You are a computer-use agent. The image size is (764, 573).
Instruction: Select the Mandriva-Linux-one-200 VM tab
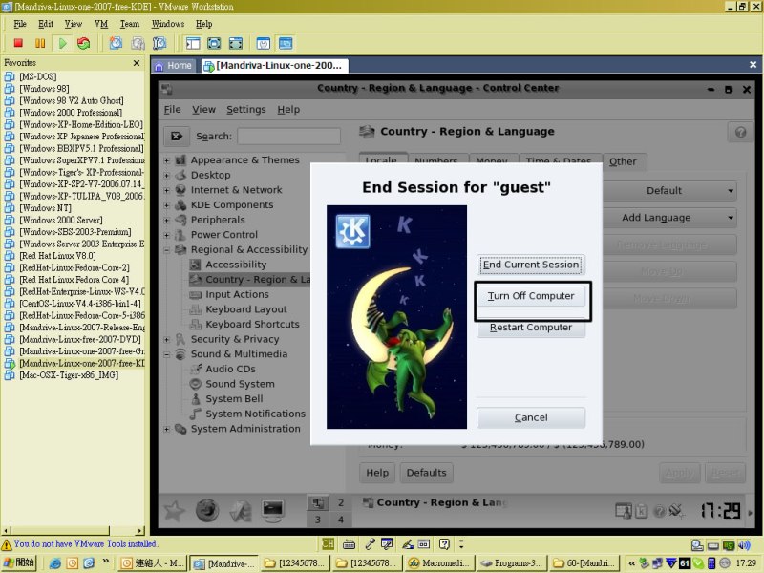point(275,66)
